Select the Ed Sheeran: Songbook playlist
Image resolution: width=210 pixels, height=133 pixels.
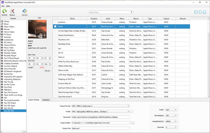(x=13, y=71)
